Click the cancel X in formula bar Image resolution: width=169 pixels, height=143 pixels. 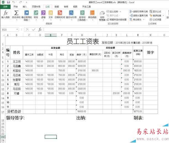click(x=27, y=30)
